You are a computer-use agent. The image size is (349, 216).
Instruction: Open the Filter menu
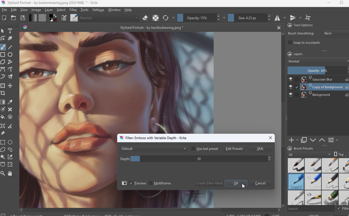coord(73,10)
